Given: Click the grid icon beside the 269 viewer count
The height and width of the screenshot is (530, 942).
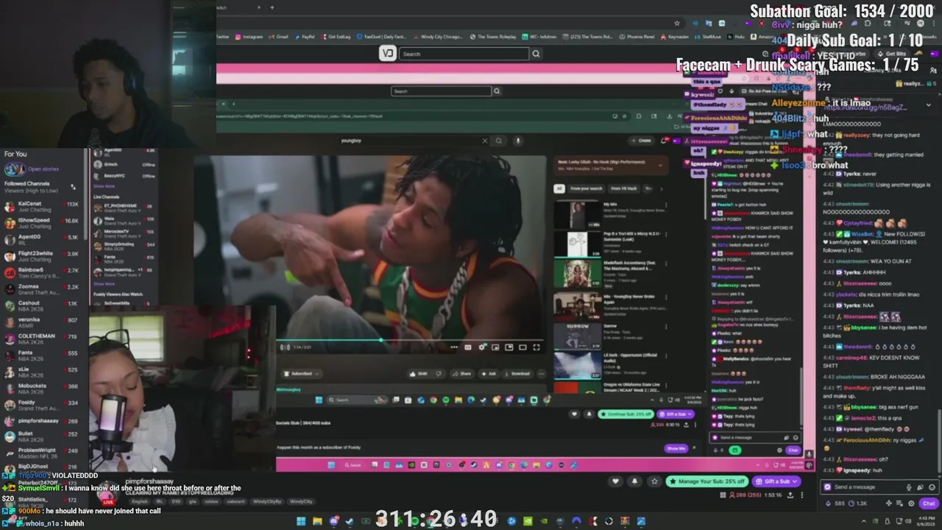Looking at the screenshot, I should pyautogui.click(x=722, y=495).
